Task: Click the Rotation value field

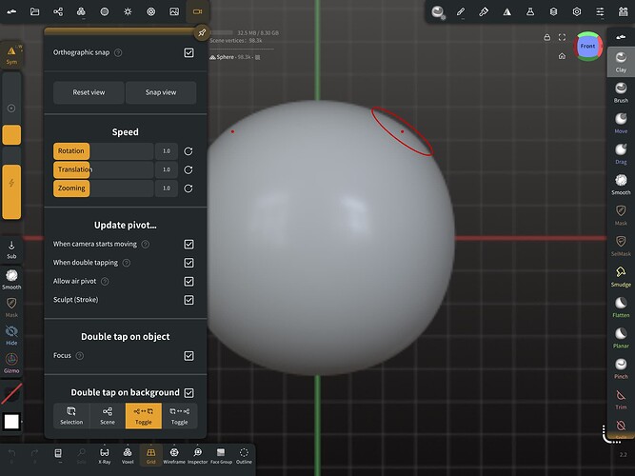Action: point(167,151)
